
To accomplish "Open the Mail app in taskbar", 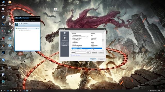I will point(18,91).
